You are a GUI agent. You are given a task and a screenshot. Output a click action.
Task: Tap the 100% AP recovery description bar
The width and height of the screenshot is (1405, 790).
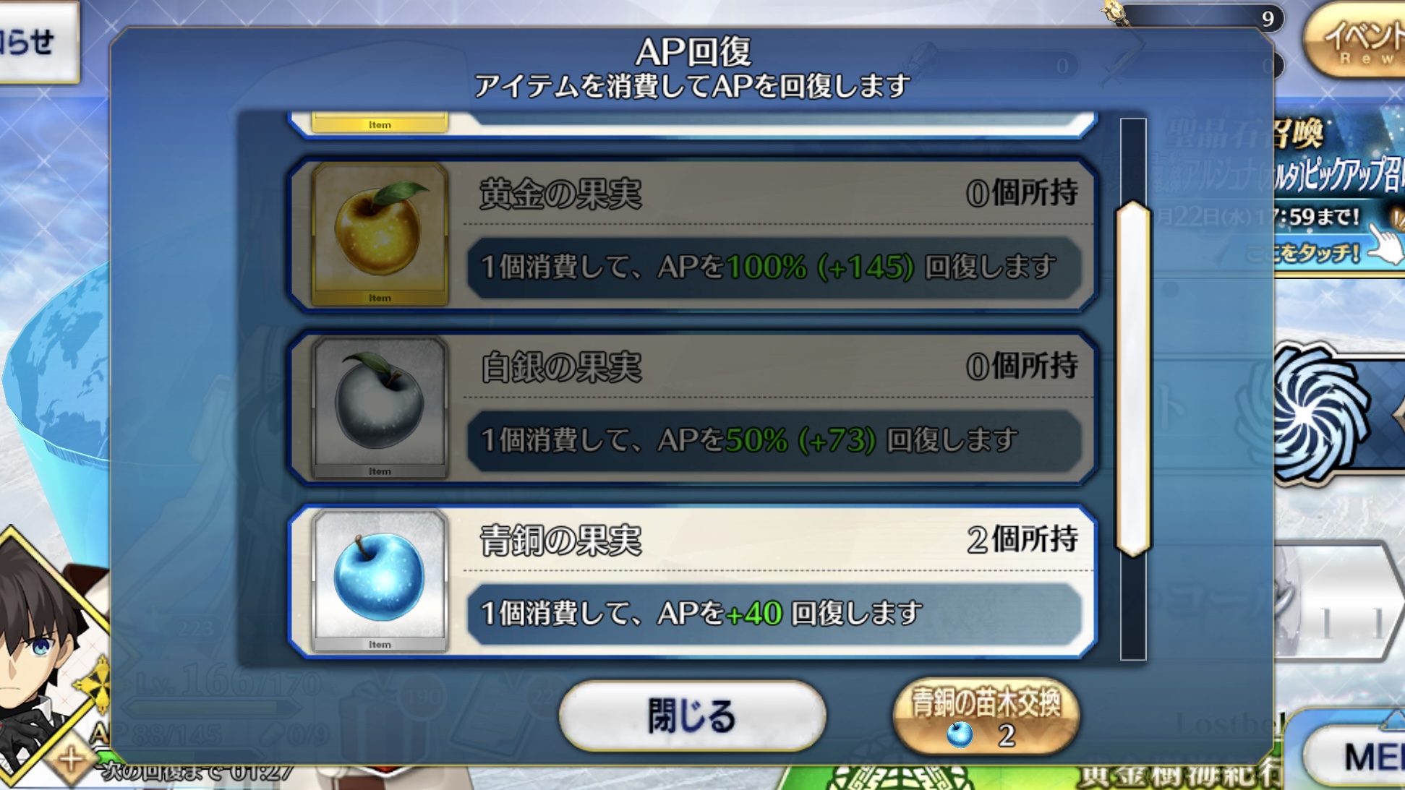click(774, 267)
